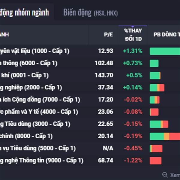This screenshot has width=180, height=180.
Task: Click the PB DÒNG column header
Action: (x=165, y=35)
